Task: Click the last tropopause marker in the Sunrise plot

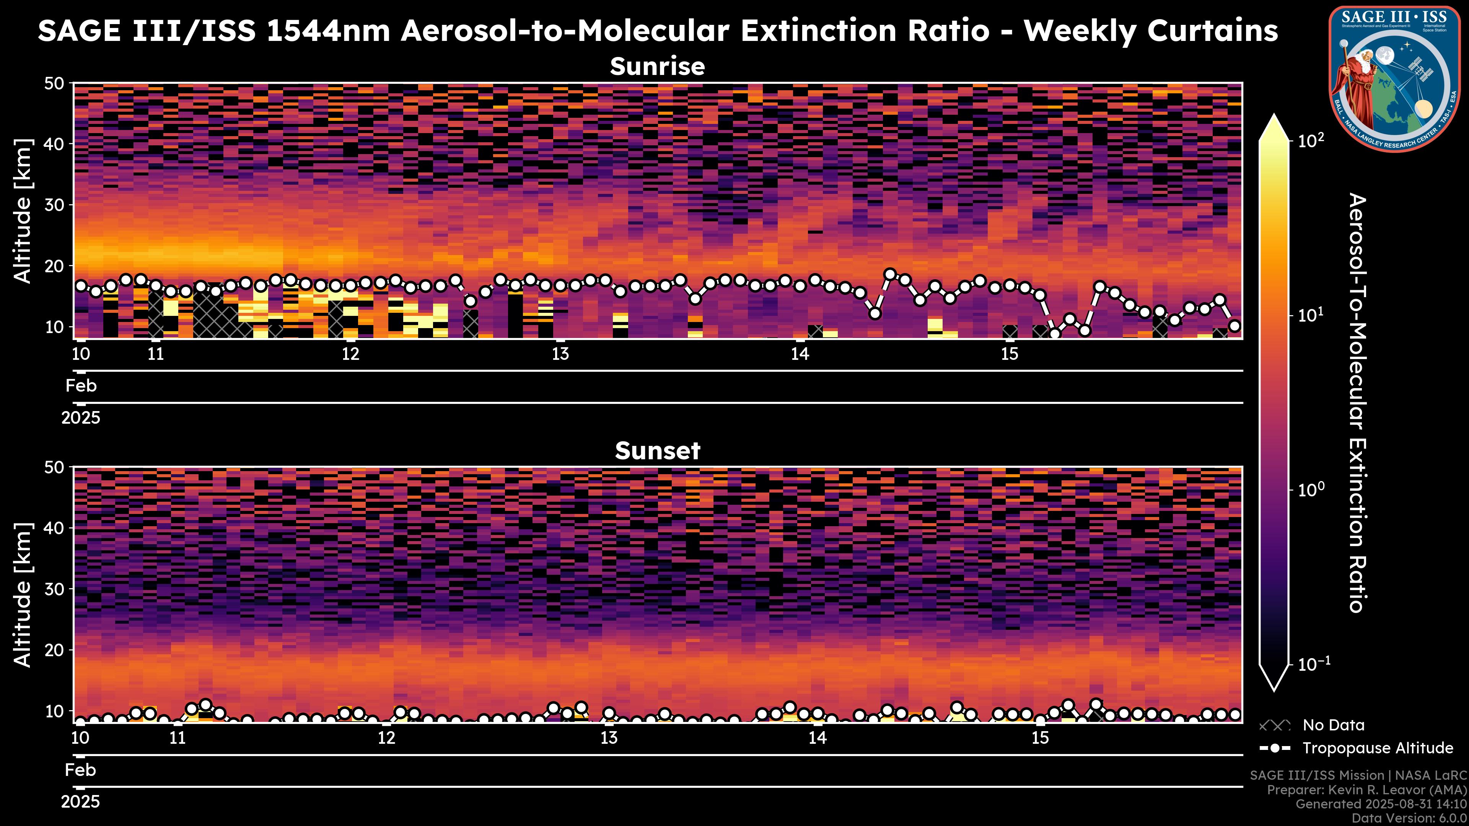Action: [x=1234, y=326]
